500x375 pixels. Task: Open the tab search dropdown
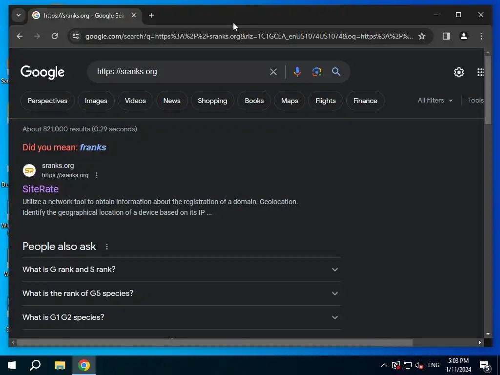pyautogui.click(x=19, y=15)
